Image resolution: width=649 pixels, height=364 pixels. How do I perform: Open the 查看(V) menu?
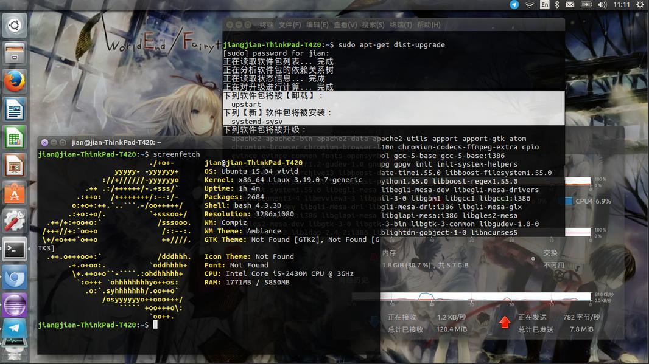coord(345,25)
